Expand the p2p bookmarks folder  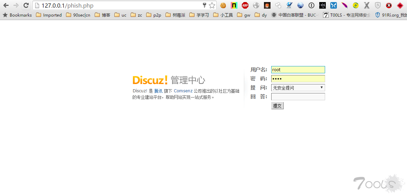153,15
